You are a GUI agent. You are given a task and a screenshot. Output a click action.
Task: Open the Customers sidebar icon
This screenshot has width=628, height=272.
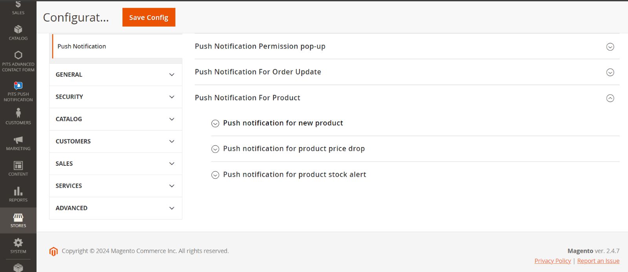(x=18, y=113)
